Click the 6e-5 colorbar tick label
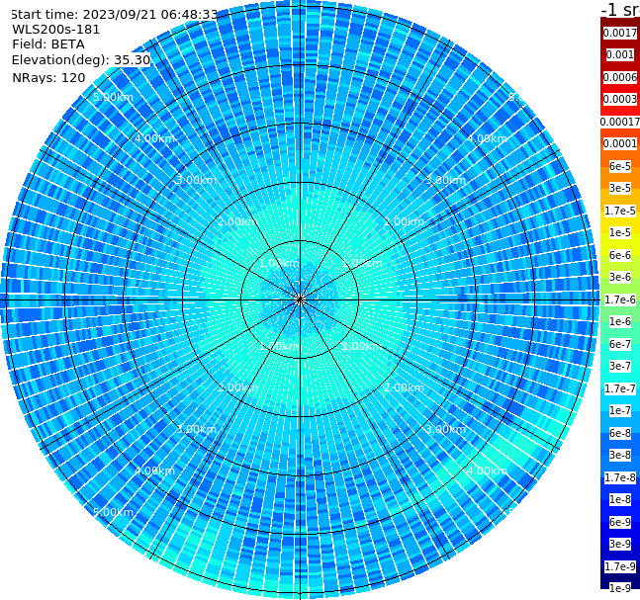This screenshot has height=600, width=640. (x=620, y=166)
